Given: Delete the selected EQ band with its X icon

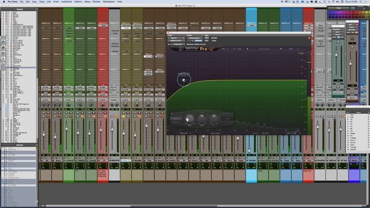Looking at the screenshot, I should click(x=232, y=114).
